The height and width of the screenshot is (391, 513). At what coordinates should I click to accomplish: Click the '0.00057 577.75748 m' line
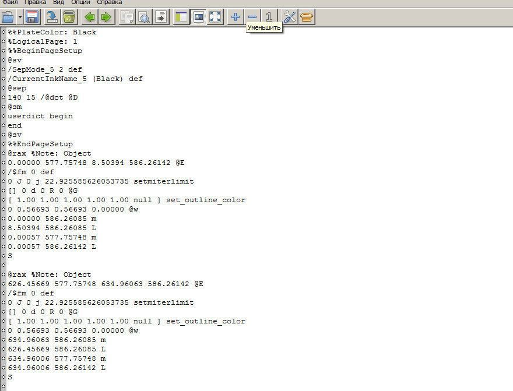(x=52, y=237)
